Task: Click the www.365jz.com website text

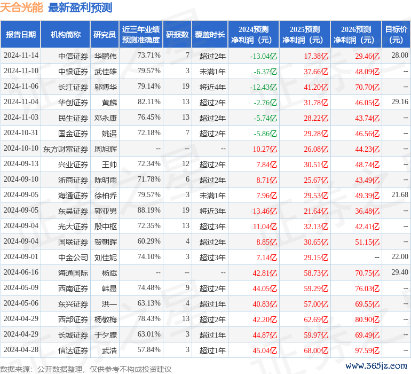Action: pos(376,365)
